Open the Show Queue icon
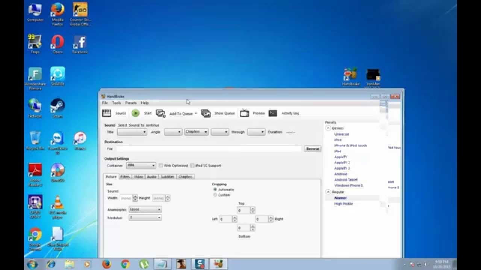This screenshot has width=481, height=270. 206,113
